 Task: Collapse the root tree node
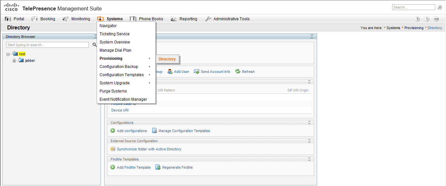point(8,54)
